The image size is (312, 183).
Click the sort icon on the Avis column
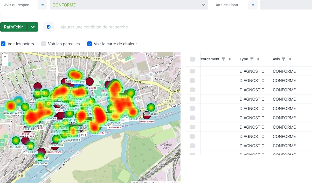coord(290,59)
